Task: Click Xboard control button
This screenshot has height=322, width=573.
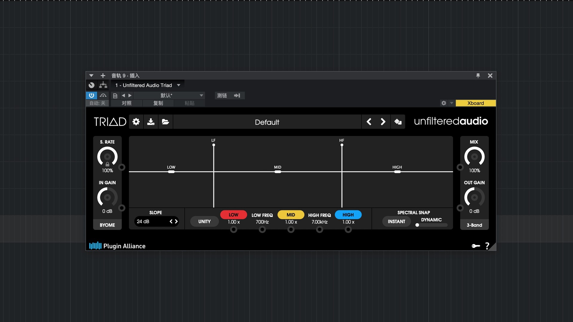Action: pyautogui.click(x=476, y=103)
